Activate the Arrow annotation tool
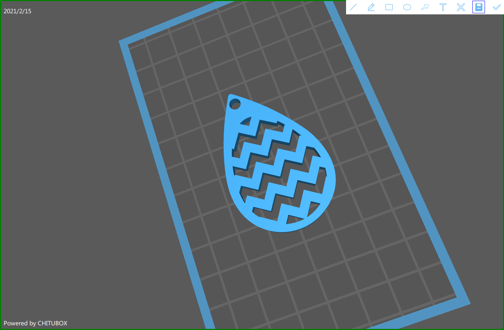 point(425,7)
